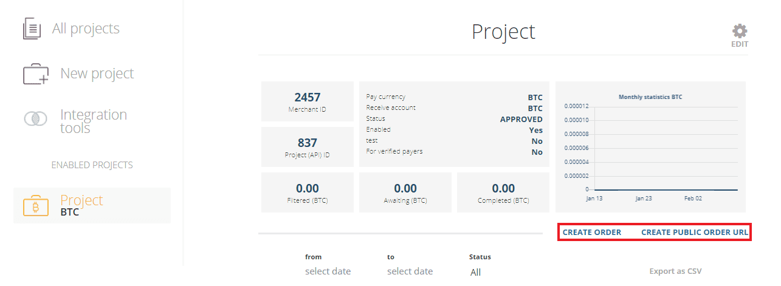The height and width of the screenshot is (286, 781).
Task: Open Integration tools section
Action: 94,121
